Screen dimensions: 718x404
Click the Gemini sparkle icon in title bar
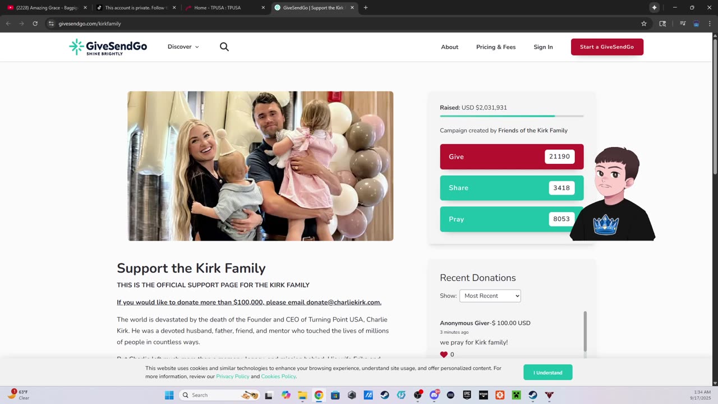tap(654, 7)
